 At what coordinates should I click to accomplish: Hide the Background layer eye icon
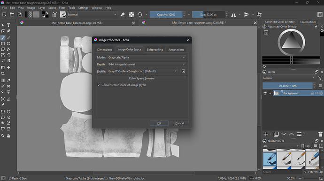point(265,93)
